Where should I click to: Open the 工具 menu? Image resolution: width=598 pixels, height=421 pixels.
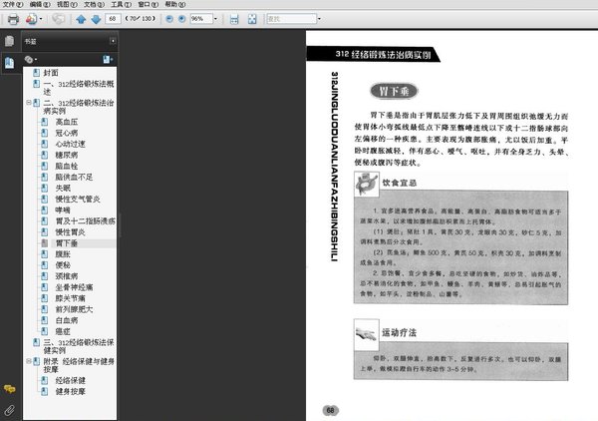122,5
